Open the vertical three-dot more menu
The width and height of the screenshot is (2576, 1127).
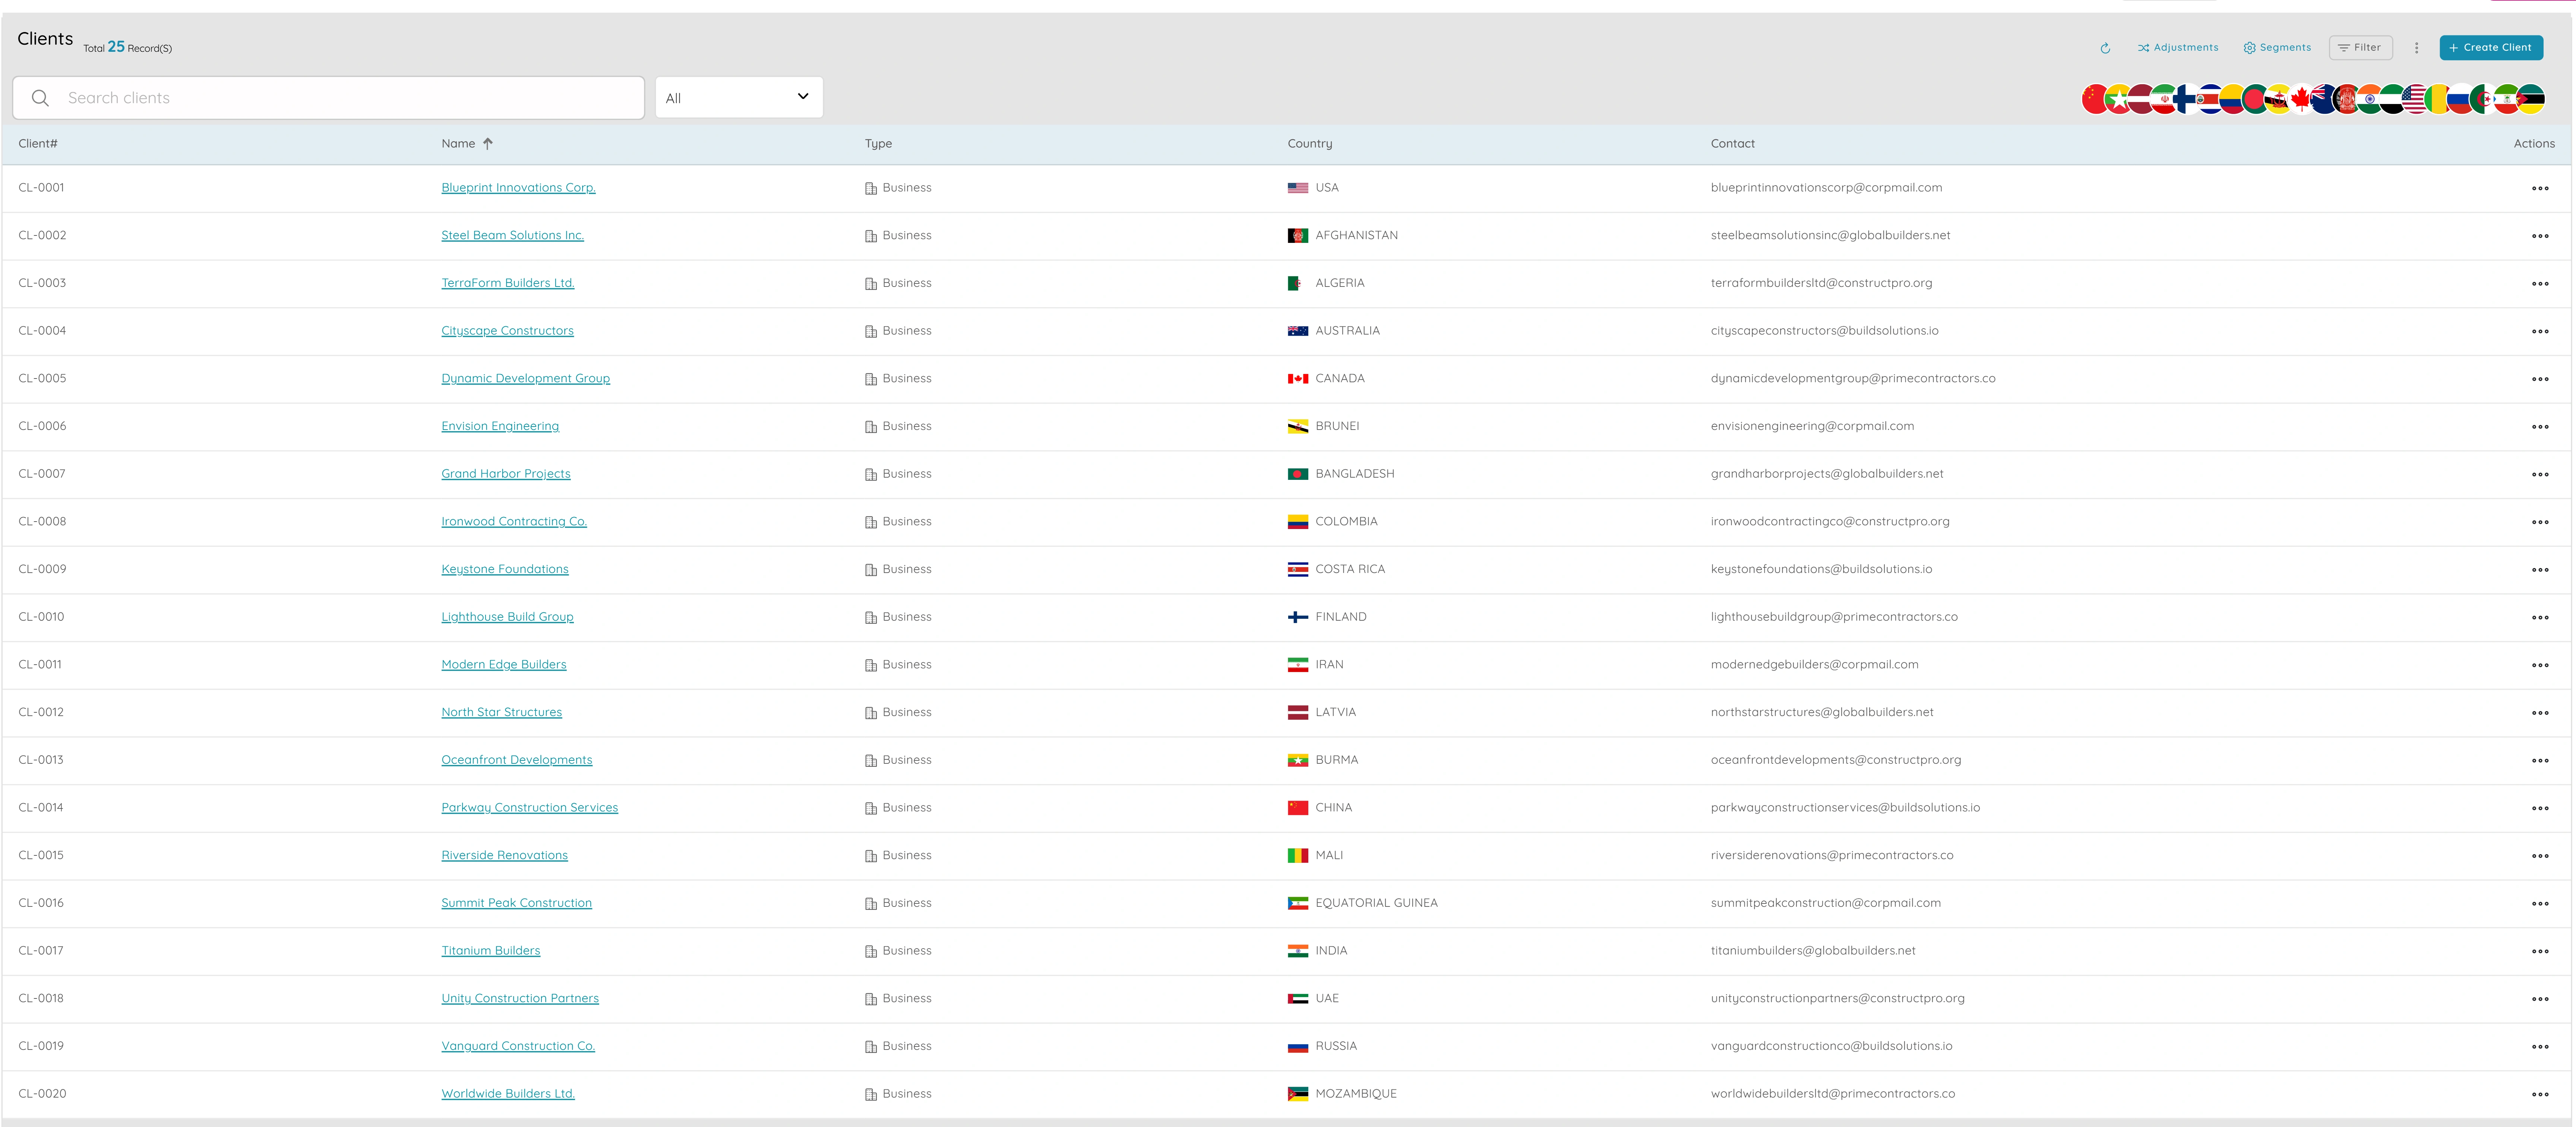point(2416,48)
